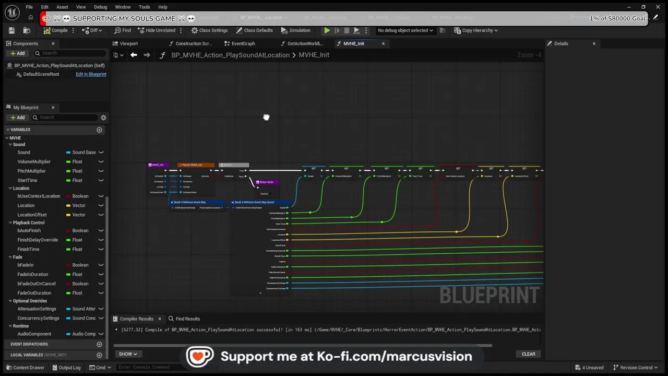Screen dimensions: 668x376
Task: Open the debug object selection dropdown
Action: tap(405, 30)
